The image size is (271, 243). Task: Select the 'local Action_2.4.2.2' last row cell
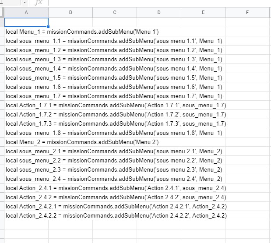pyautogui.click(x=26, y=215)
